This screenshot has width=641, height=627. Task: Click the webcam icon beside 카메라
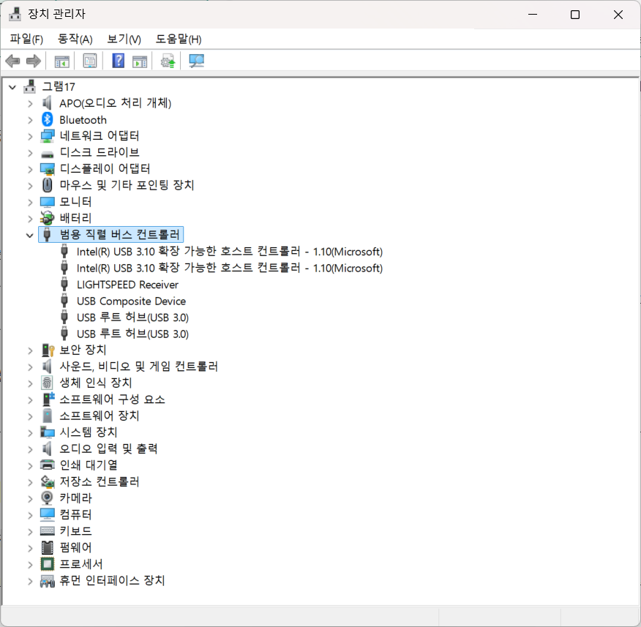point(48,498)
